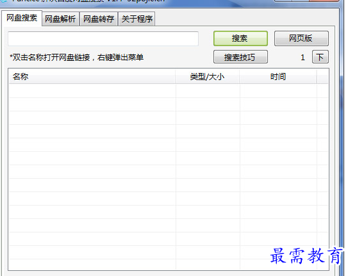Image resolution: width=348 pixels, height=276 pixels.
Task: Click the 双击名称打开网盘链接 hint text
Action: [76, 58]
